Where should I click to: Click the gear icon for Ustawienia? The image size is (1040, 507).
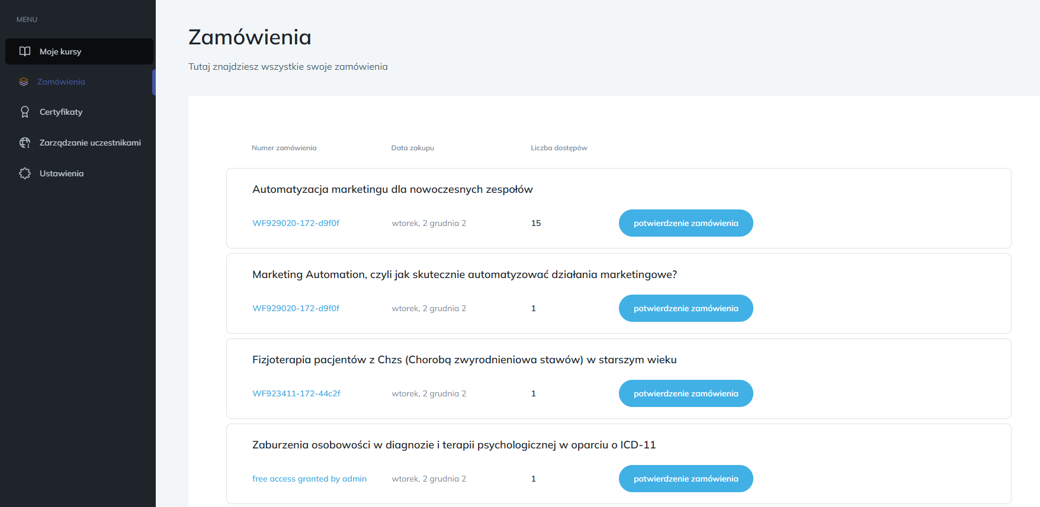pyautogui.click(x=25, y=173)
